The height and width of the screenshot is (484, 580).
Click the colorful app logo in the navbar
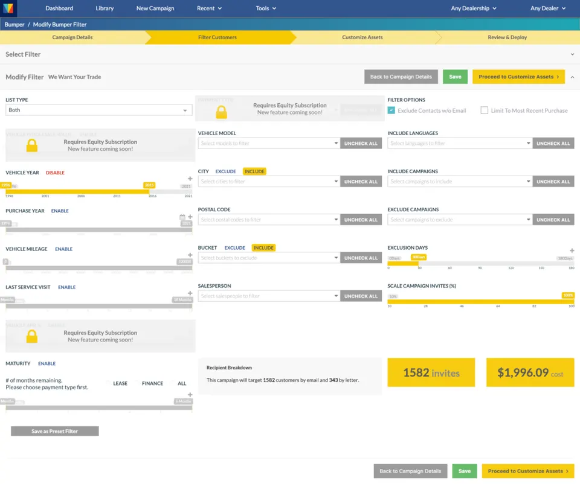pos(8,8)
